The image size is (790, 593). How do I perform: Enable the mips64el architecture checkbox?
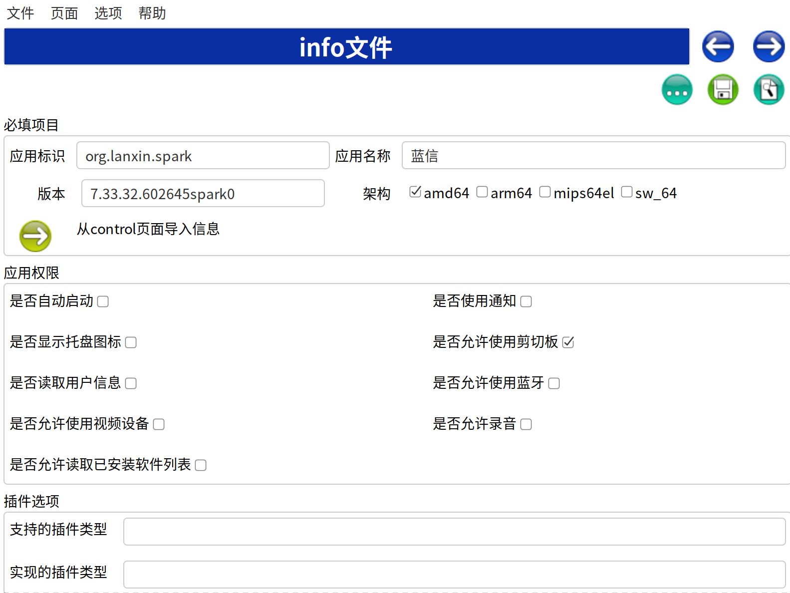(545, 192)
